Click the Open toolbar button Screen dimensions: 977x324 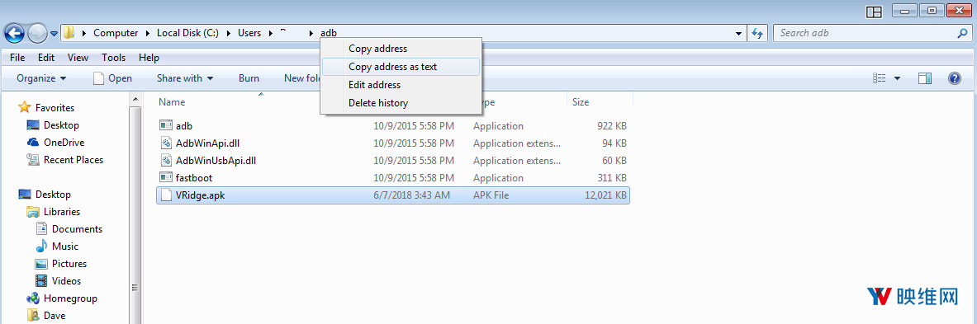click(113, 77)
